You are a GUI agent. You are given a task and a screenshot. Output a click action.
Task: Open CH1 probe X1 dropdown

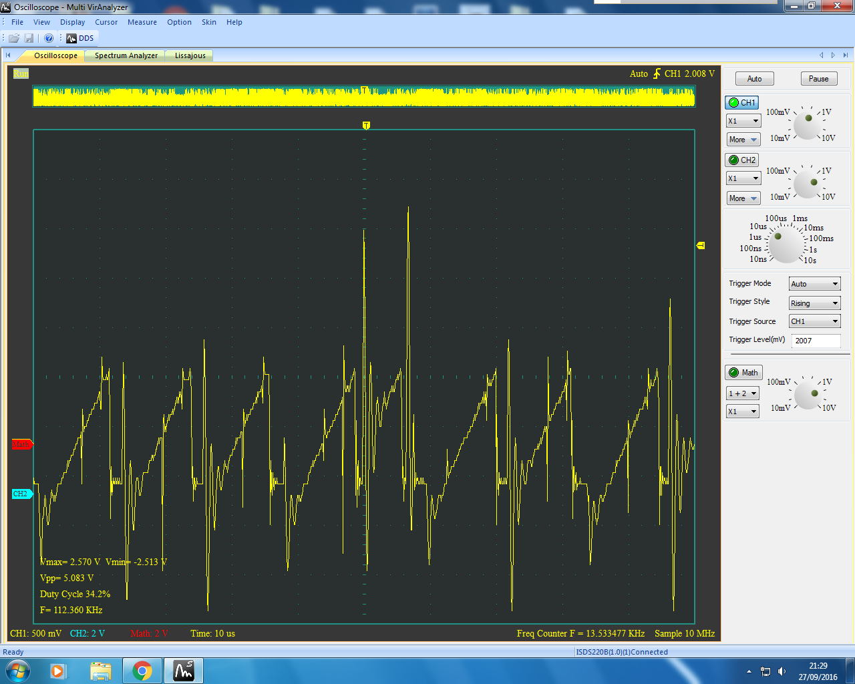pos(743,121)
